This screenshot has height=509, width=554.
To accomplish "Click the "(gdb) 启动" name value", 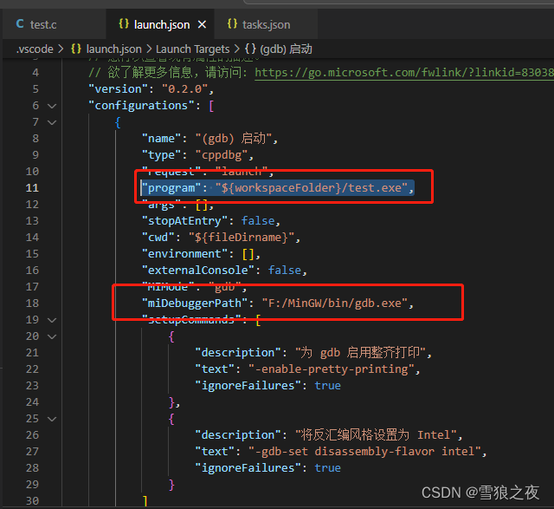I will 234,139.
